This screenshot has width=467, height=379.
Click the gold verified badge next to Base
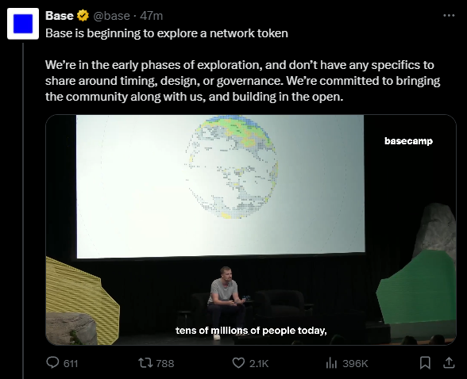click(x=83, y=15)
